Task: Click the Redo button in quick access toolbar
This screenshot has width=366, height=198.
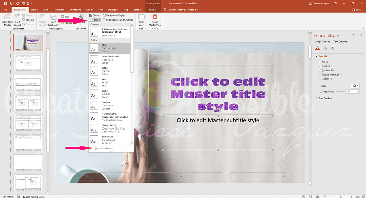Action: [18, 4]
